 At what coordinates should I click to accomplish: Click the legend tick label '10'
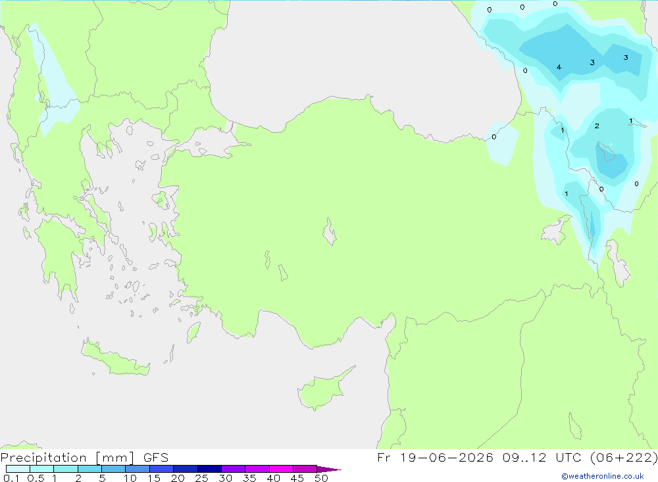130,478
